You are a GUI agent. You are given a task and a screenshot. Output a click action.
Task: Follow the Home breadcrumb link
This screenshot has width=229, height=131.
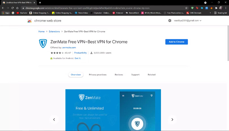(42, 31)
